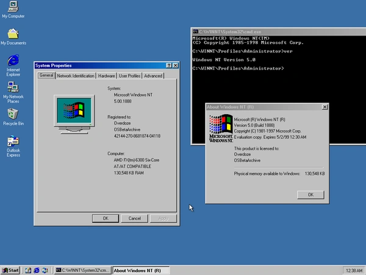This screenshot has width=366, height=275.
Task: Click OK in About Windows NT dialog
Action: [x=310, y=195]
